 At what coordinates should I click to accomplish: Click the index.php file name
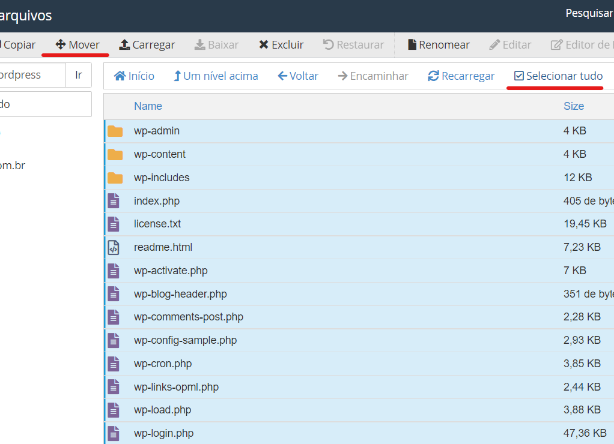pos(157,201)
